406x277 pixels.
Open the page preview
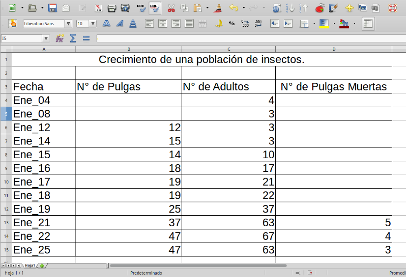point(125,8)
